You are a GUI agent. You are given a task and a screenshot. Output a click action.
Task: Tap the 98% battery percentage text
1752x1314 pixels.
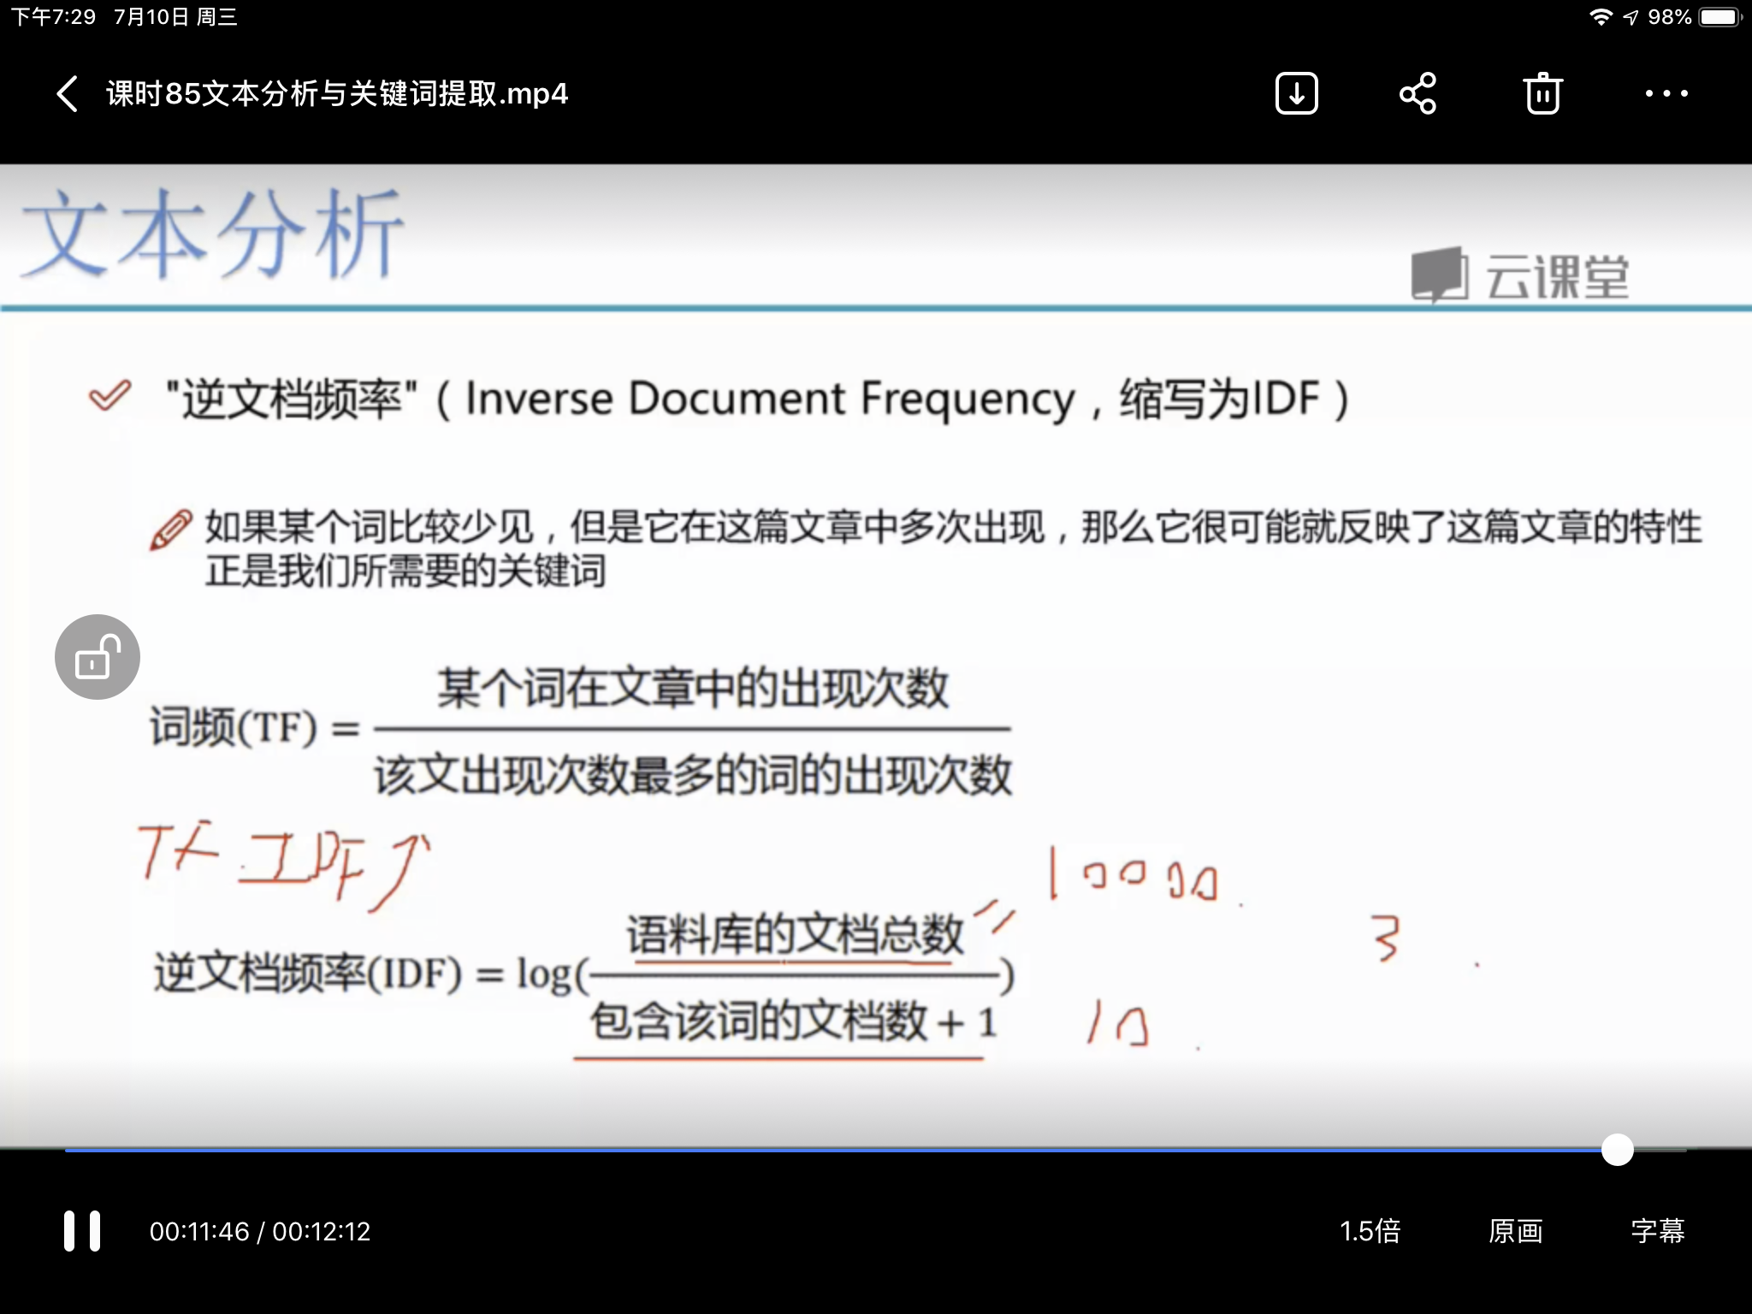click(x=1669, y=17)
